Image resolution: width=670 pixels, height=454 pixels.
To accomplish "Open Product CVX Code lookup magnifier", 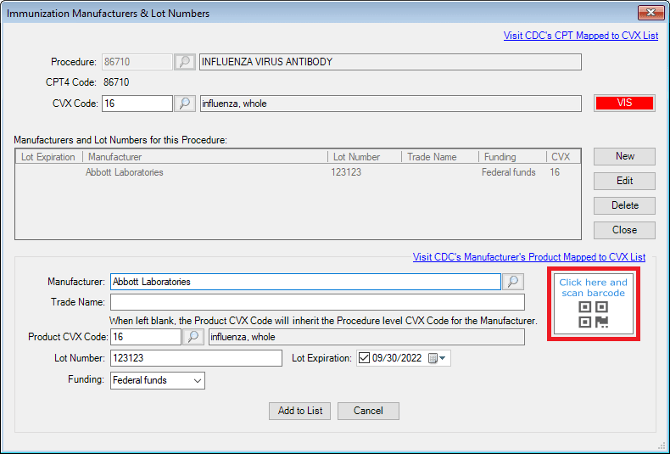I will 194,337.
